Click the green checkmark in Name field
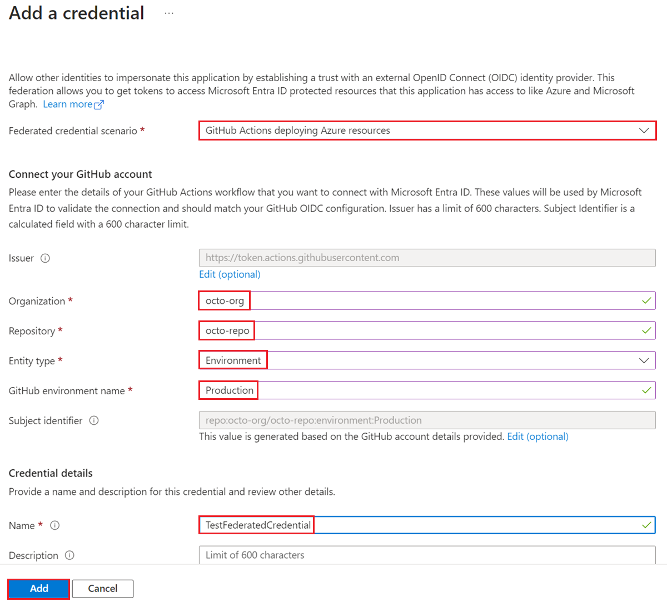 [646, 524]
